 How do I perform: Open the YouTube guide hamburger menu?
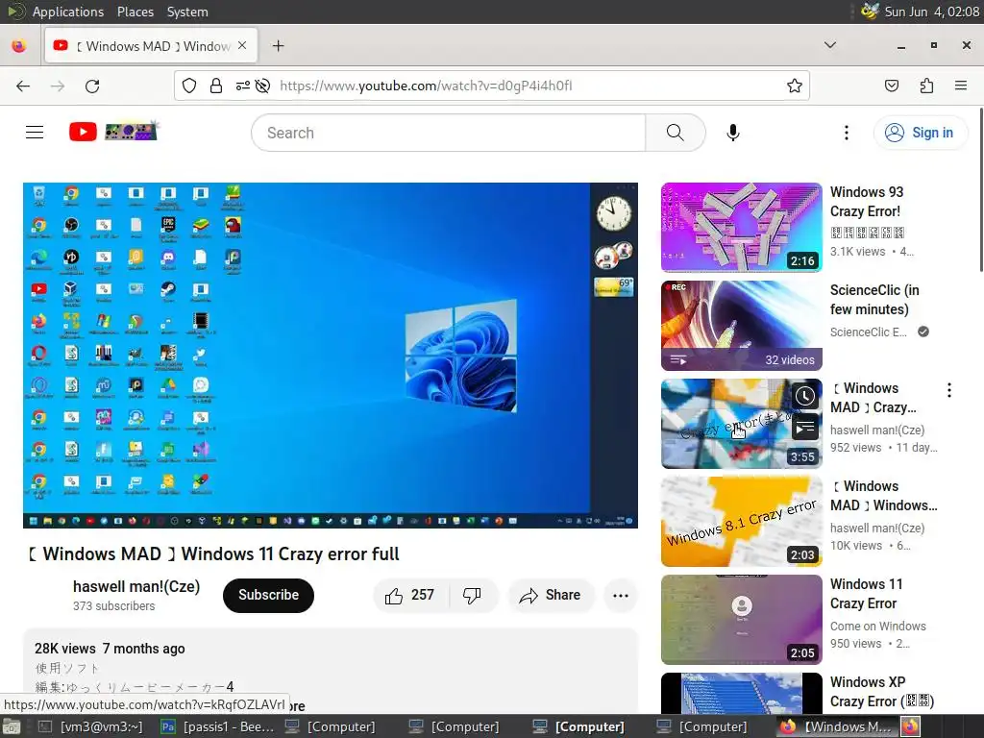[x=35, y=133]
